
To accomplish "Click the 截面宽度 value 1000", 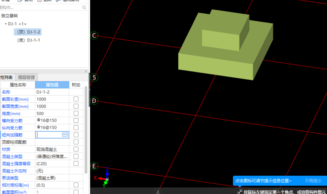I will [52, 106].
